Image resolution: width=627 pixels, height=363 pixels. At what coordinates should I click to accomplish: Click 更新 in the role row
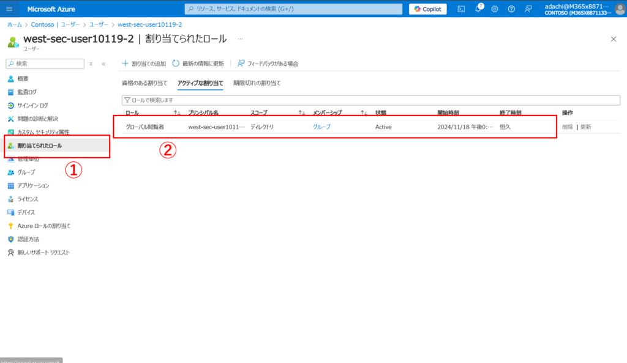(x=586, y=127)
